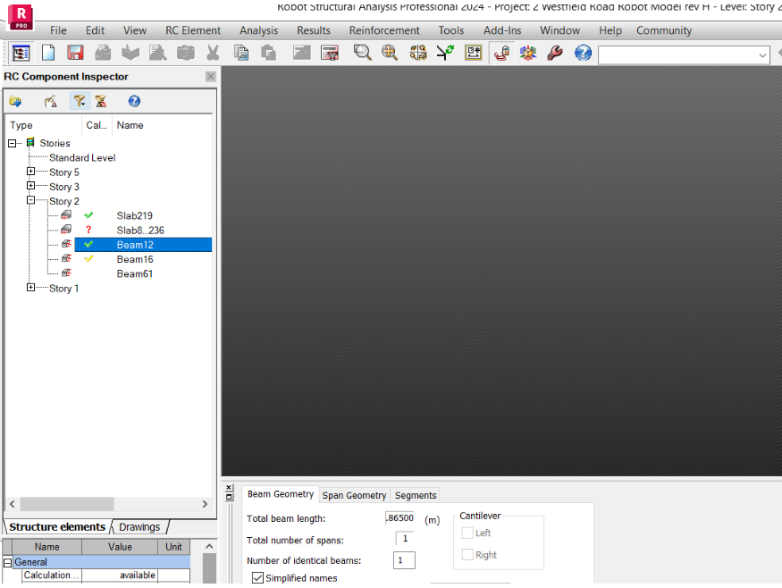Collapse the Story 2 tree node

29,201
